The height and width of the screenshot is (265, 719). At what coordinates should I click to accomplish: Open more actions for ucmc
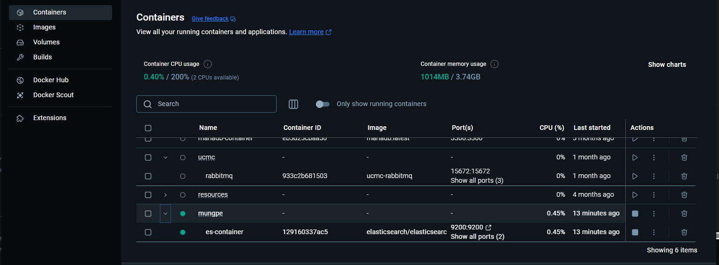coord(654,158)
